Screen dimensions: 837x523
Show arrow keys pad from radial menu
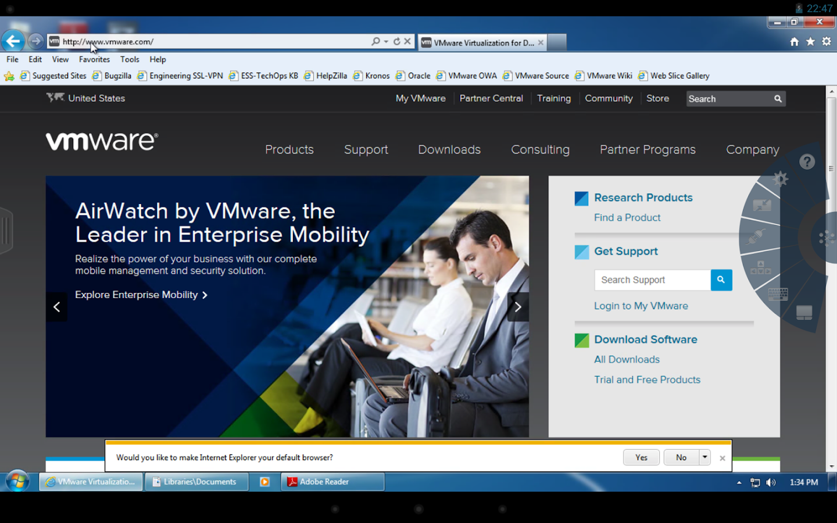[760, 267]
